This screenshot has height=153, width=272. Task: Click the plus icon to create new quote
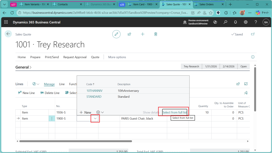[143, 34]
